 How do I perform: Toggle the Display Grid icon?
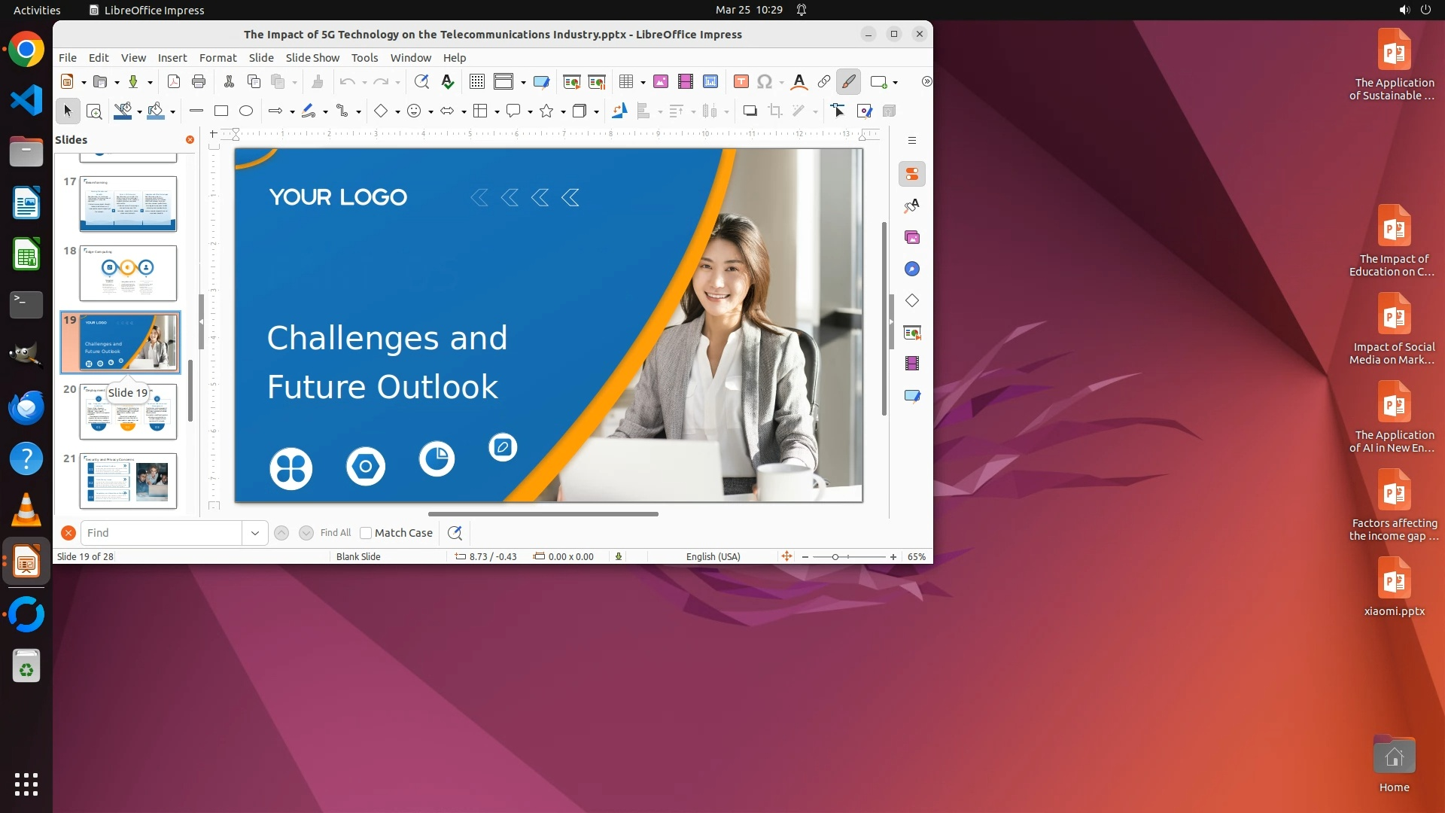coord(477,82)
